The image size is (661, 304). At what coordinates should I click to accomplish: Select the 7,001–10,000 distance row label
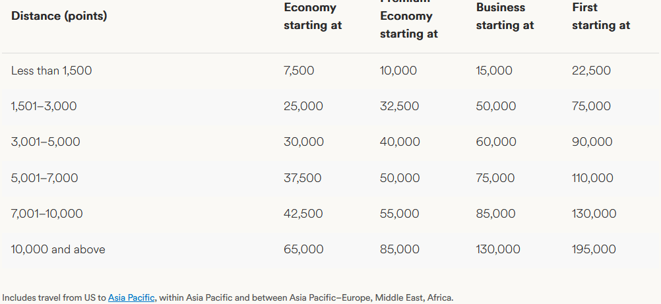point(47,214)
